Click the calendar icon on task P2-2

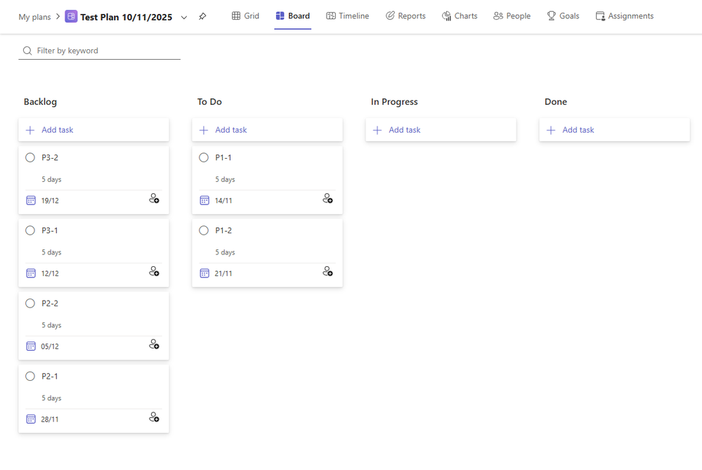click(x=31, y=346)
